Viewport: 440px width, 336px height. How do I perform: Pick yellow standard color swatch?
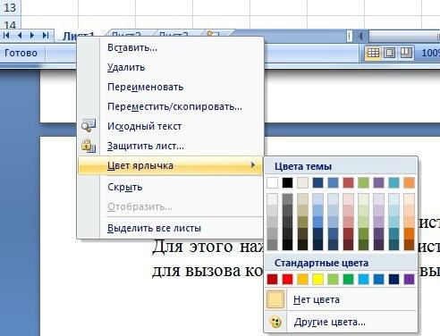tap(317, 280)
